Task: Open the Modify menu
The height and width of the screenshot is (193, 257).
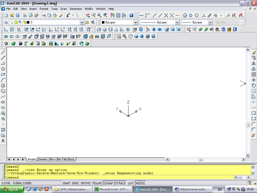Action: [x=89, y=9]
